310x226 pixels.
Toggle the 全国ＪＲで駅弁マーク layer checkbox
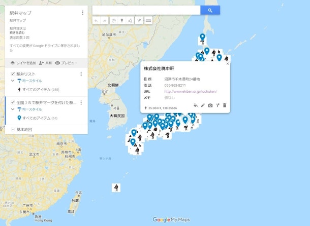[x=13, y=102]
